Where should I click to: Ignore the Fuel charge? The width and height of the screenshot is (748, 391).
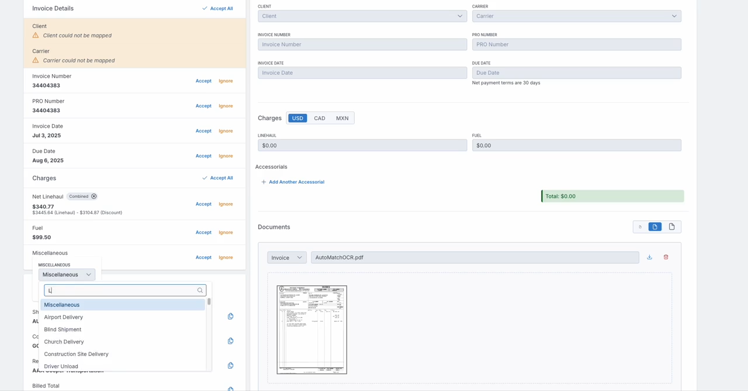[x=226, y=233]
